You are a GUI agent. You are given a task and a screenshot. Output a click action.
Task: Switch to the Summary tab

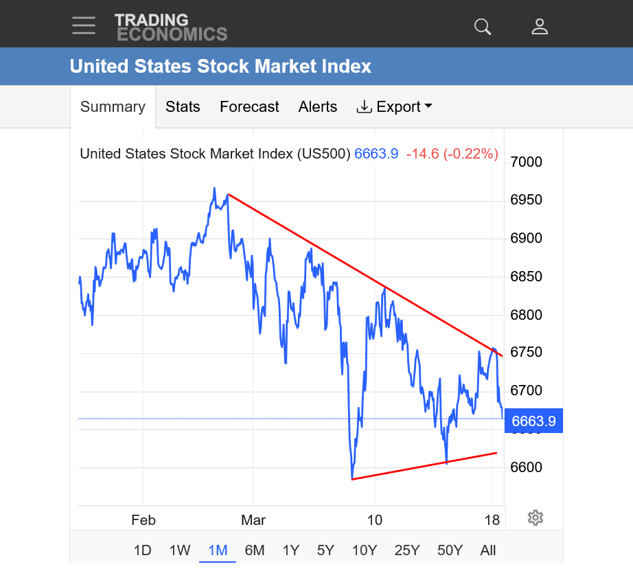[113, 107]
